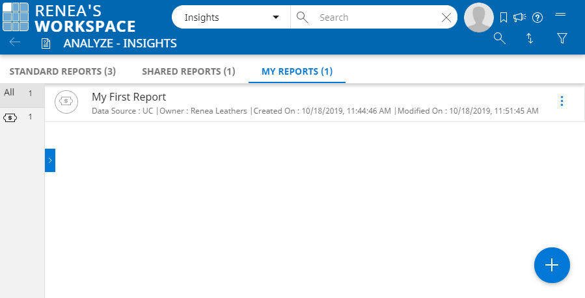Image resolution: width=585 pixels, height=298 pixels.
Task: Click the magnifier icon in search box
Action: [x=302, y=17]
